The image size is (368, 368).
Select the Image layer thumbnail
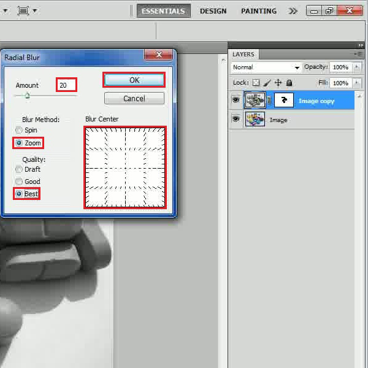tap(255, 119)
